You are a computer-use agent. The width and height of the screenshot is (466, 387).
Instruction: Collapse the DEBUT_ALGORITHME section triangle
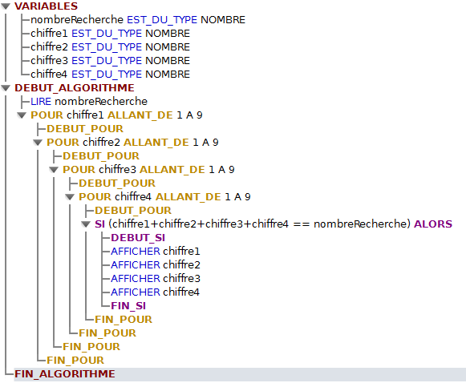tap(6, 88)
